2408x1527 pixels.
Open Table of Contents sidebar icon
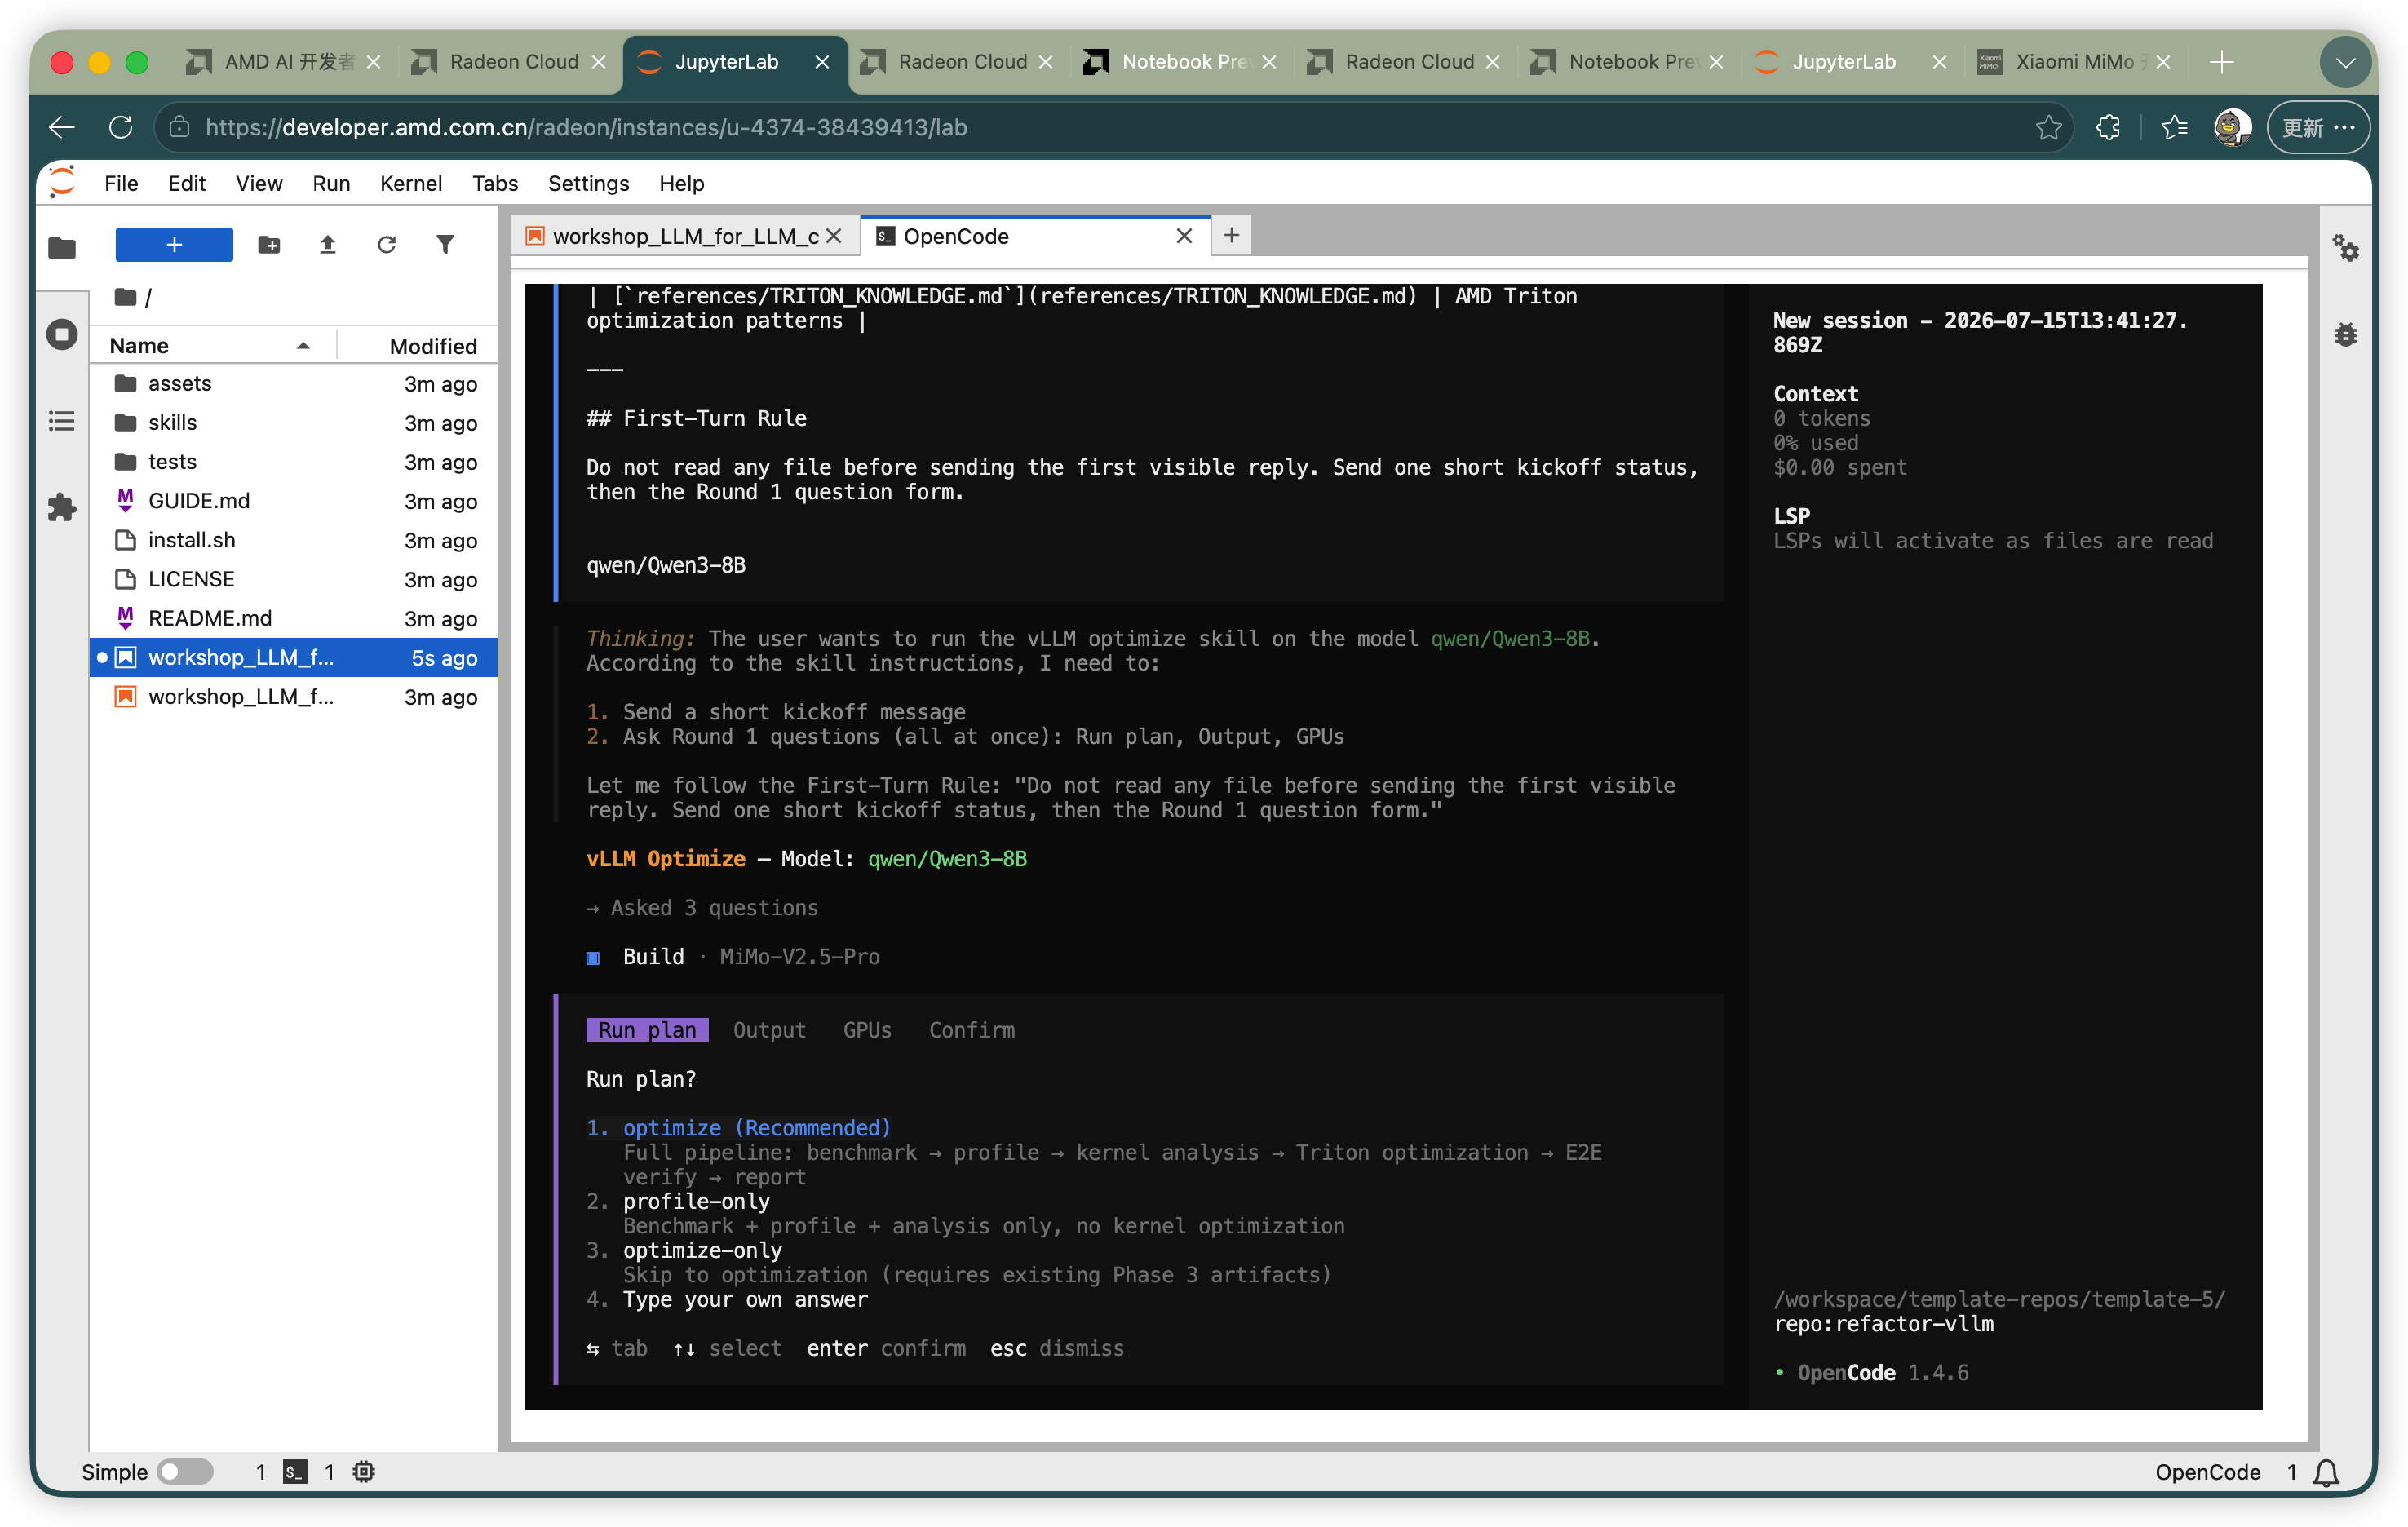tap(62, 421)
